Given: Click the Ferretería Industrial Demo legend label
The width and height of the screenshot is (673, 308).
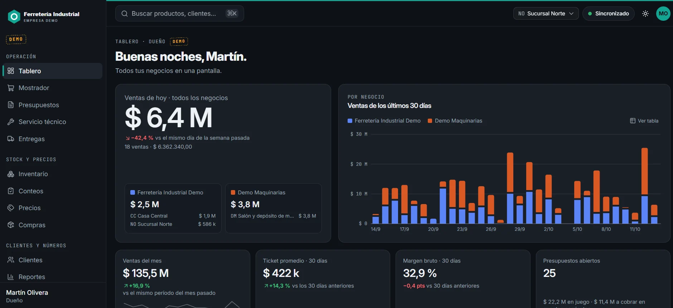Looking at the screenshot, I should [388, 121].
